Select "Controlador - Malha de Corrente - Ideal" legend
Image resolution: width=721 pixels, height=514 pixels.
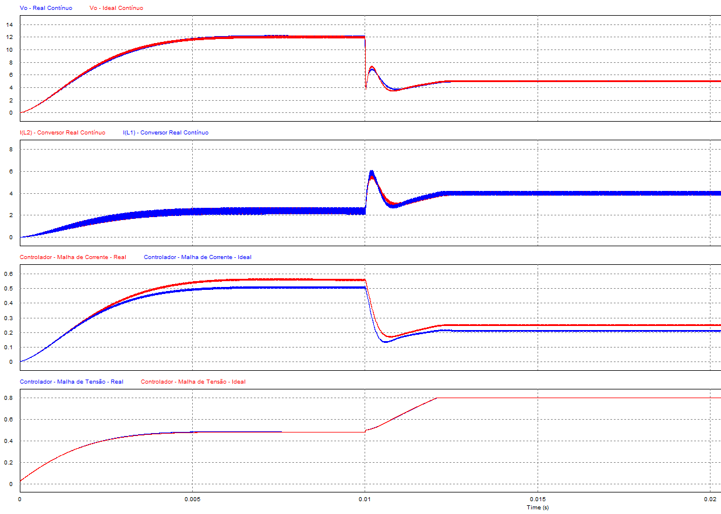[197, 257]
